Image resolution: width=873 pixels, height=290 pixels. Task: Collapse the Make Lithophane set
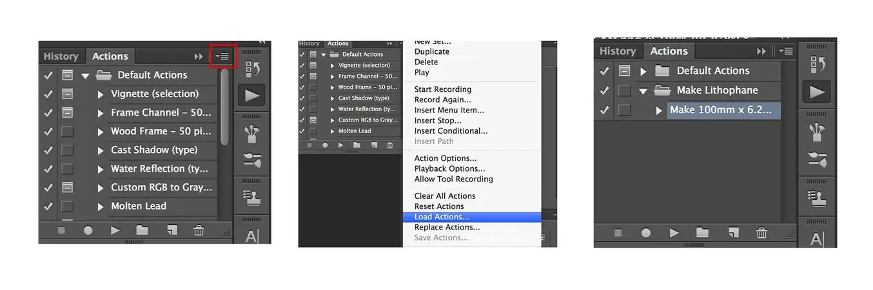coord(643,91)
